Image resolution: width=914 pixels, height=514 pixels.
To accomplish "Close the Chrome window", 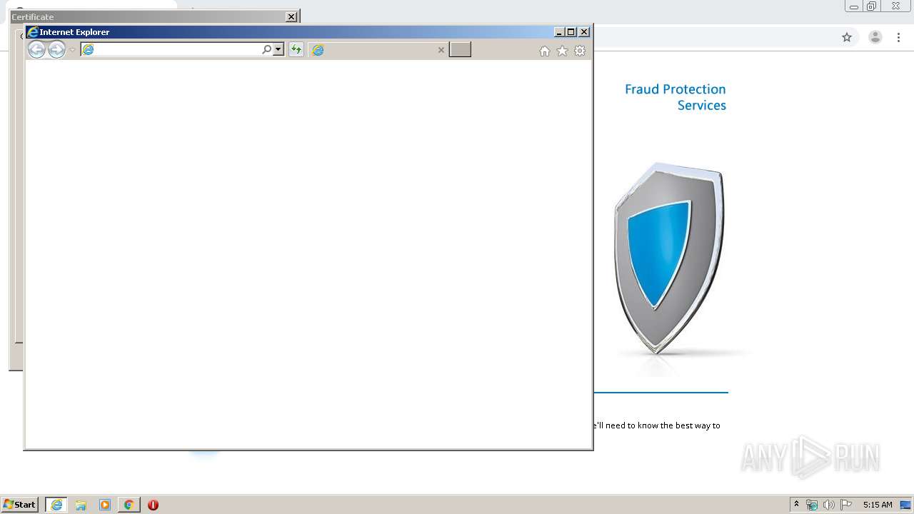I will [x=895, y=6].
